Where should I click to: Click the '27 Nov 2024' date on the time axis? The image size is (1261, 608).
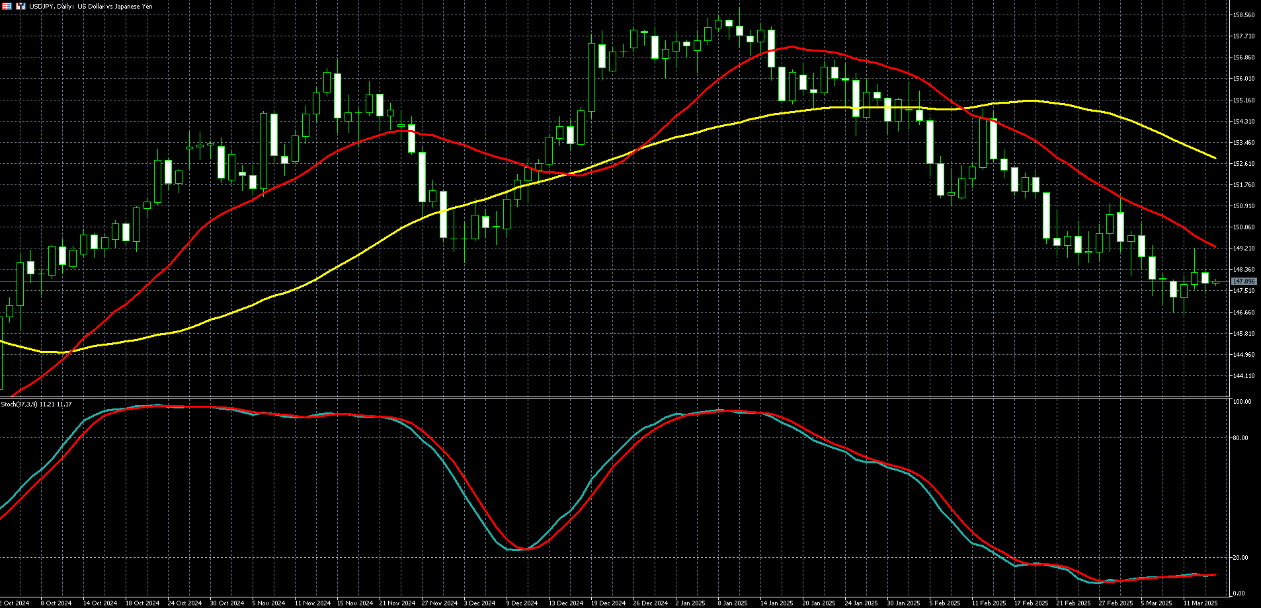coord(440,603)
